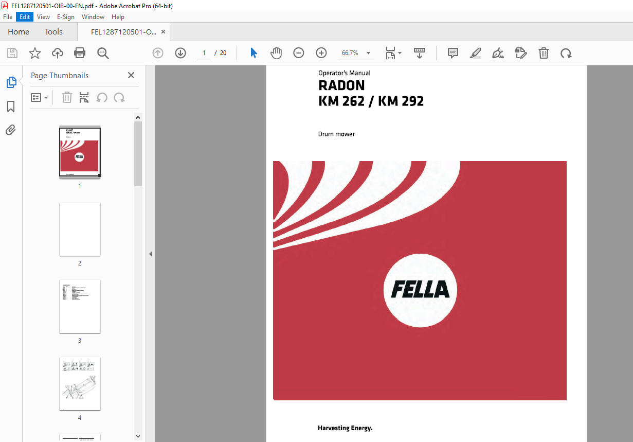Add file to starred with star icon

(x=34, y=53)
